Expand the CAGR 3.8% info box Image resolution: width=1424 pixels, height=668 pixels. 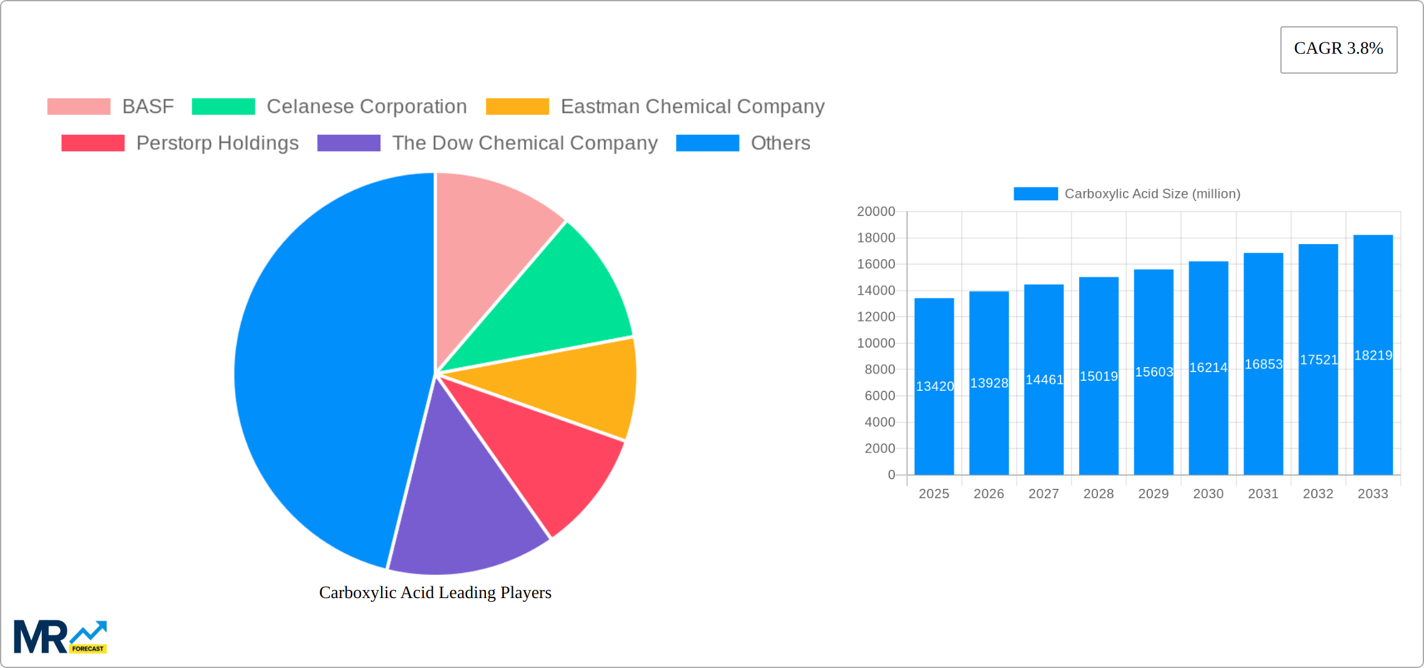(1338, 49)
